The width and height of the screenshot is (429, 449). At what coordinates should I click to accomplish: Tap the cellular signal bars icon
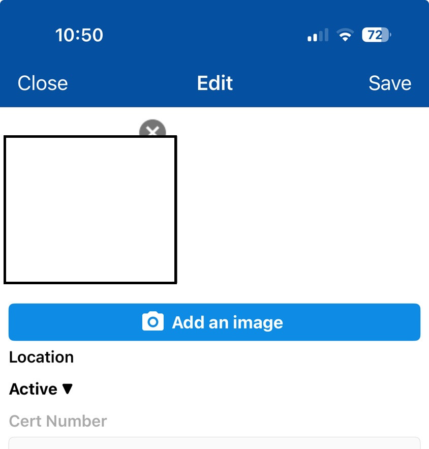pos(318,35)
